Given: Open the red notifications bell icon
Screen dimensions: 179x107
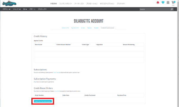Looking at the screenshot, I should (158, 2).
